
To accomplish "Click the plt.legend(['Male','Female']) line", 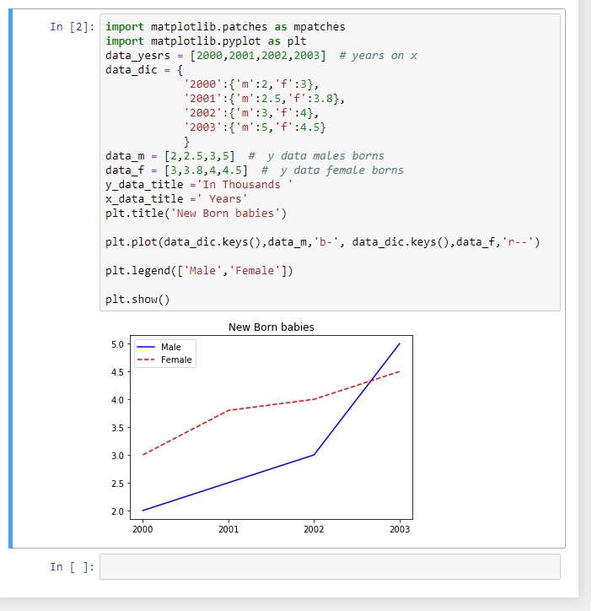I will tap(199, 271).
